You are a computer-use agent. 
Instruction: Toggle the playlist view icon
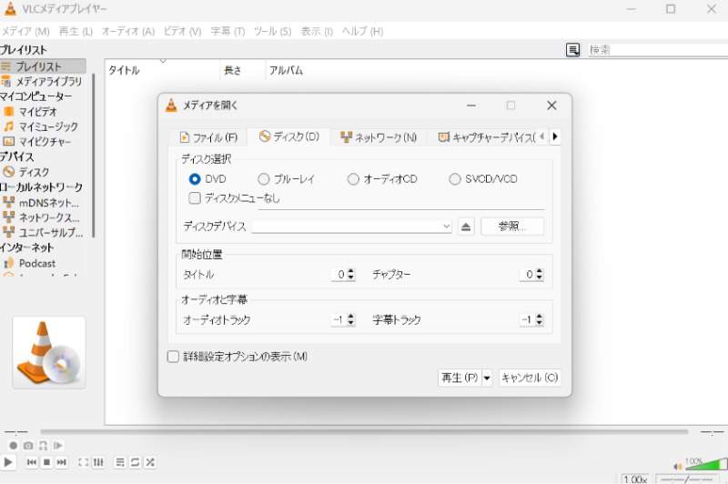[120, 462]
